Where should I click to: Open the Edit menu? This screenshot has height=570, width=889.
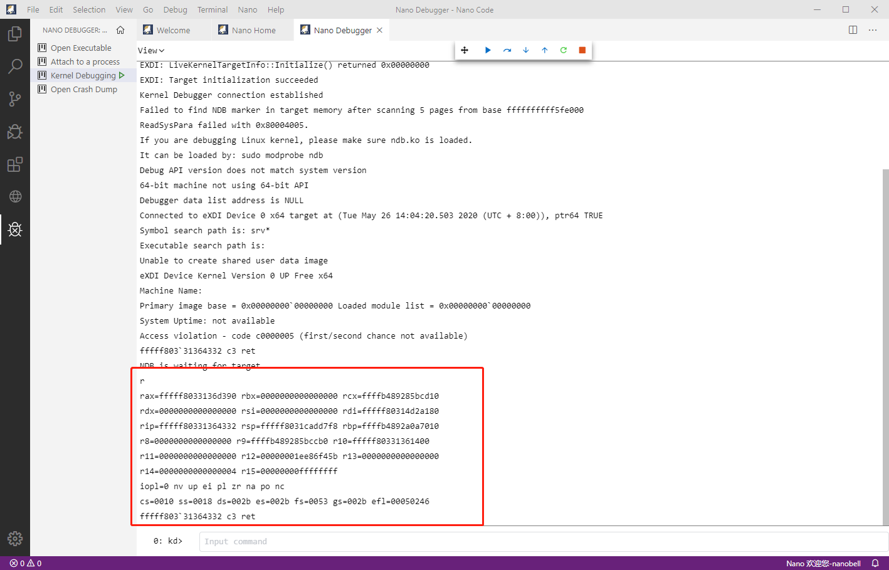[56, 9]
